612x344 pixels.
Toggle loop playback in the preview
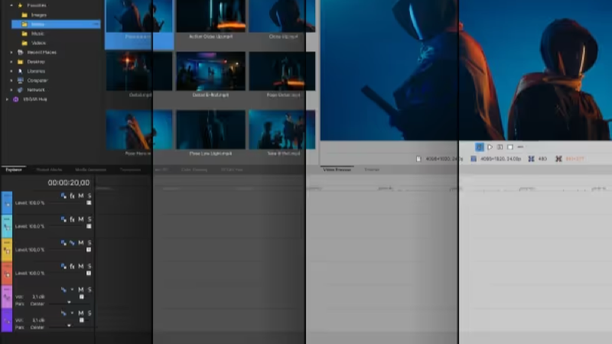[x=480, y=147]
